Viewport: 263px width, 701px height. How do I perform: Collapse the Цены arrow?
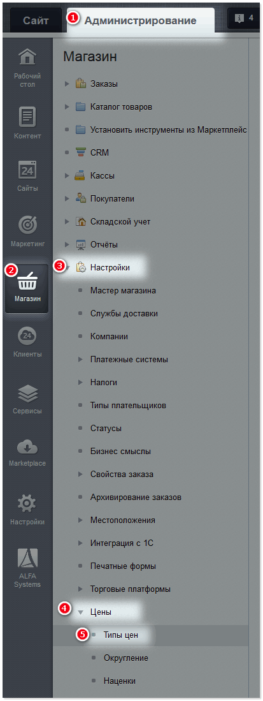(x=80, y=612)
